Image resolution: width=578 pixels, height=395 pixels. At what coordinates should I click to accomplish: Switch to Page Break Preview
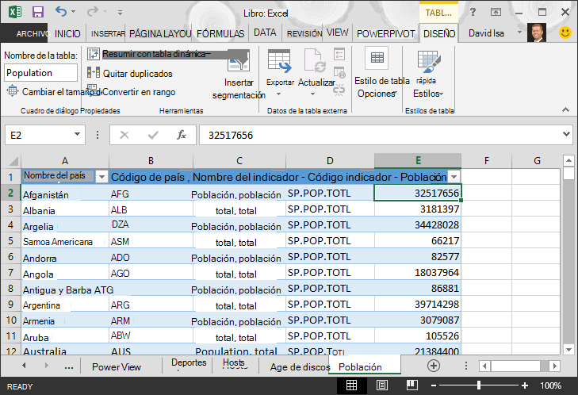click(411, 385)
